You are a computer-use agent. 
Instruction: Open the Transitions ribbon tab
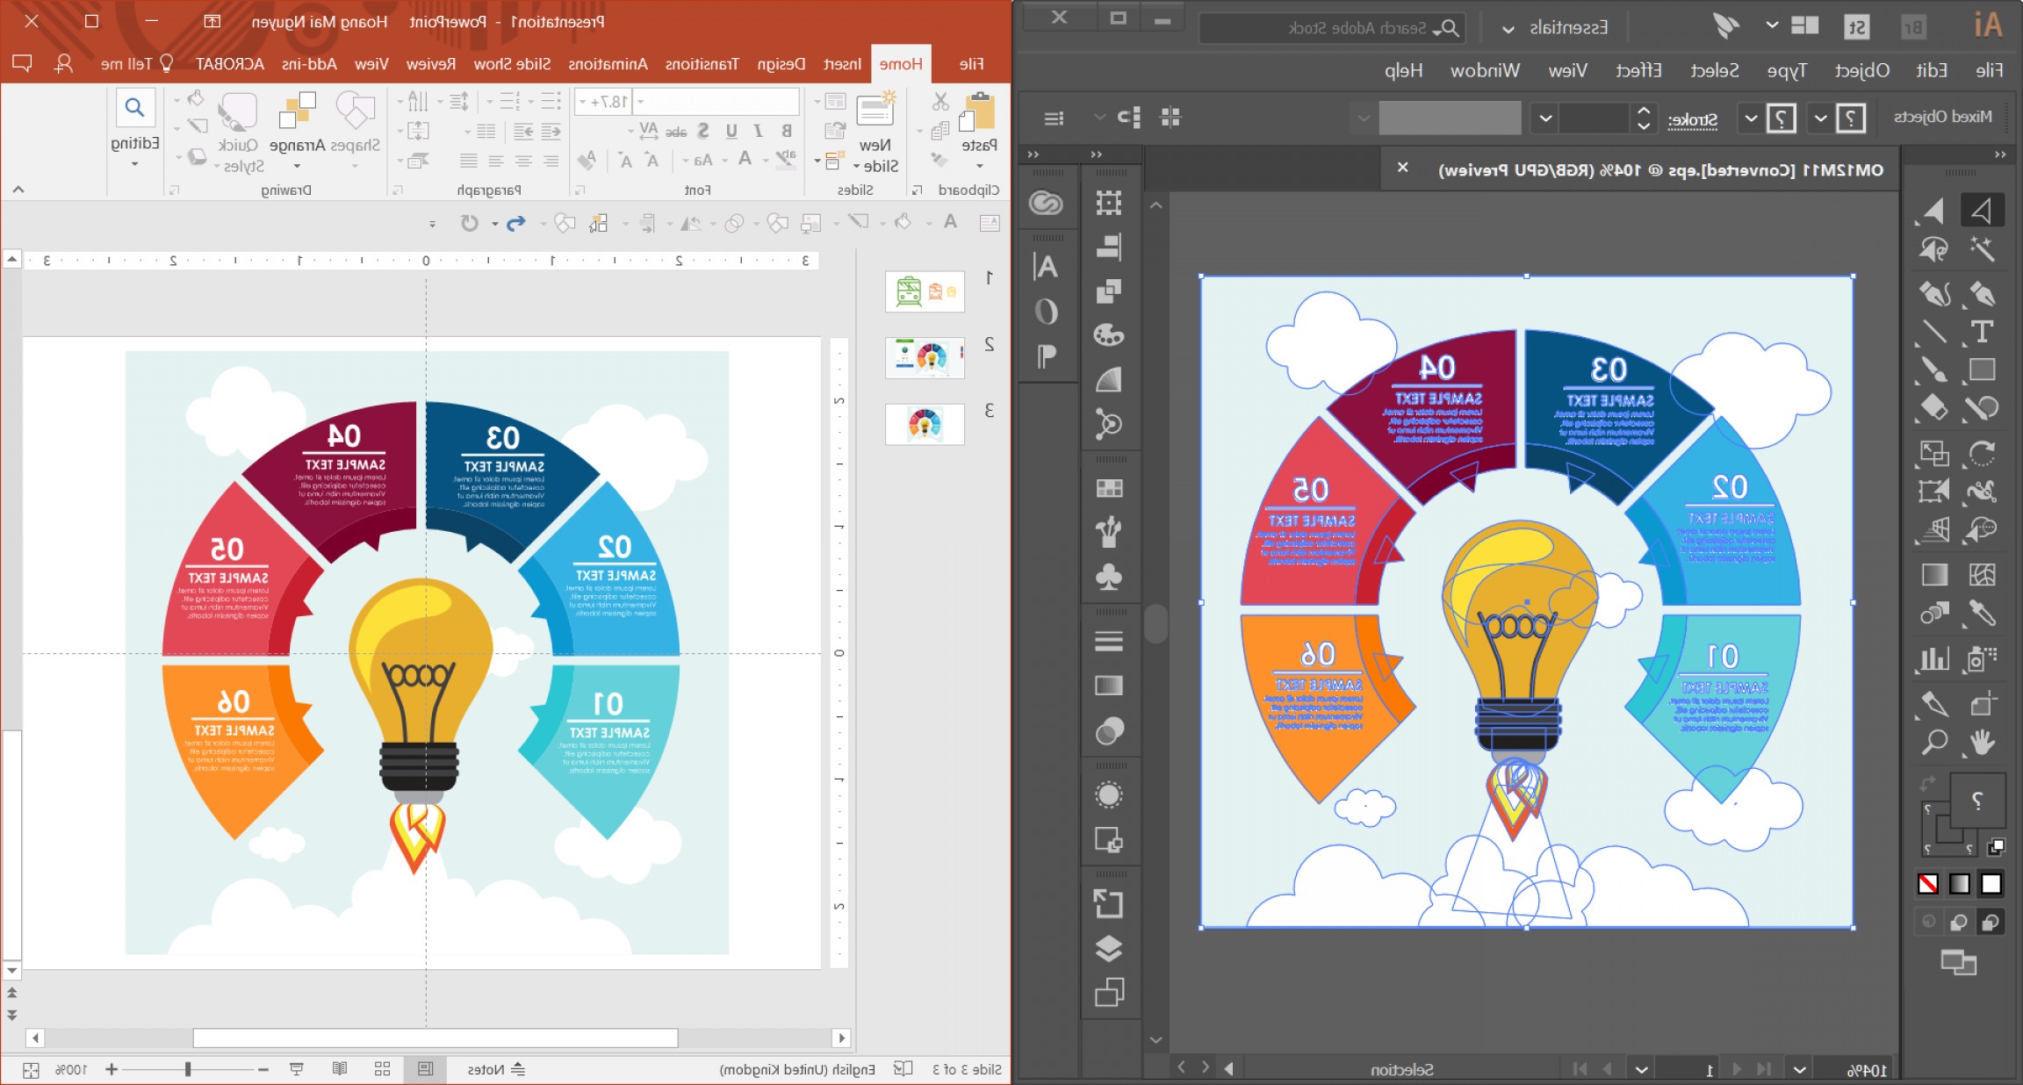coord(702,64)
